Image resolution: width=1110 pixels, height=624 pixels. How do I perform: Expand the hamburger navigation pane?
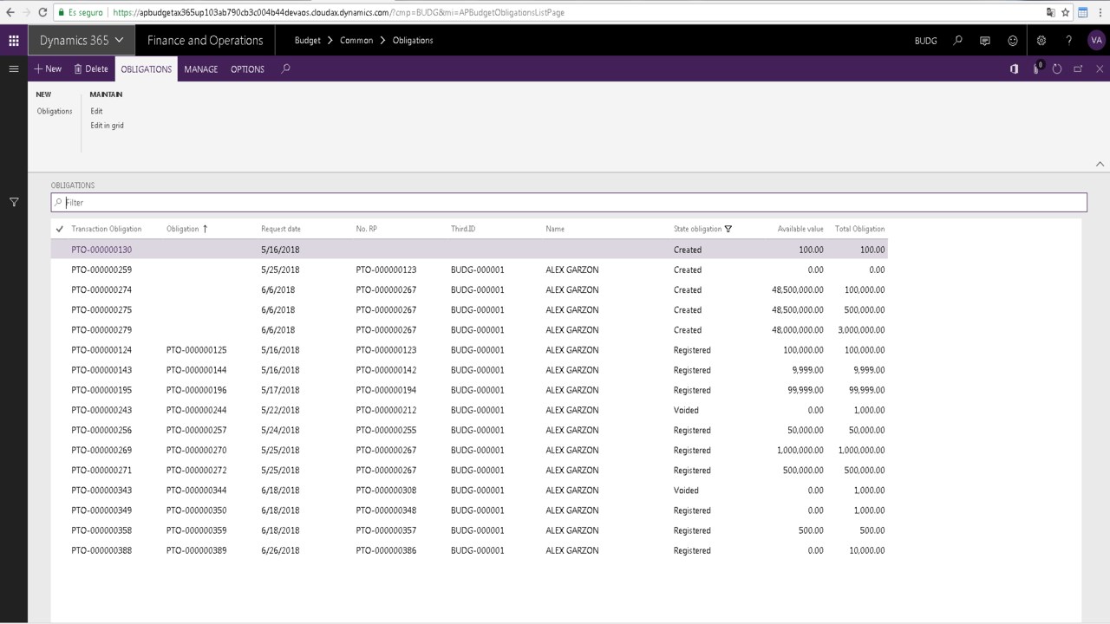point(14,68)
